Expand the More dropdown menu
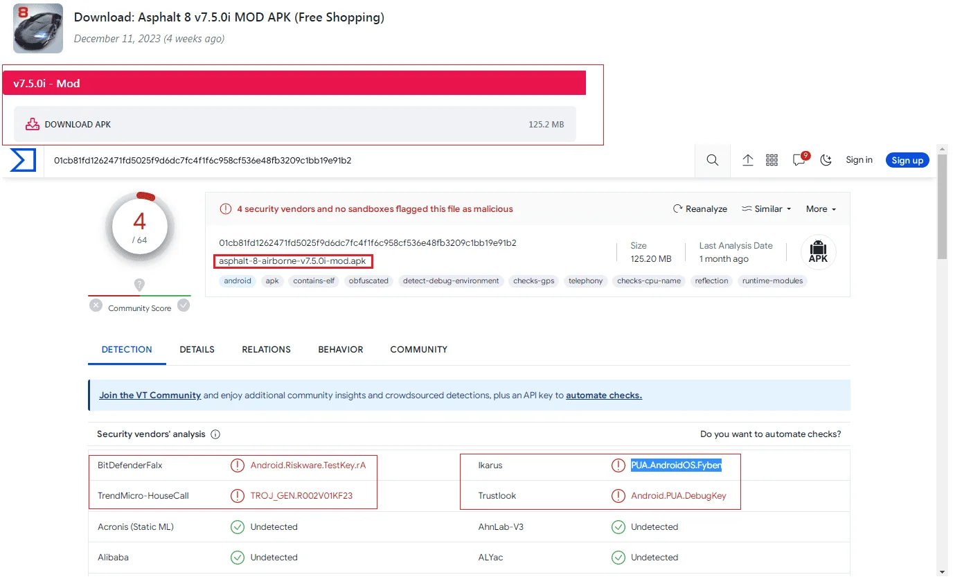The image size is (953, 586). point(821,209)
